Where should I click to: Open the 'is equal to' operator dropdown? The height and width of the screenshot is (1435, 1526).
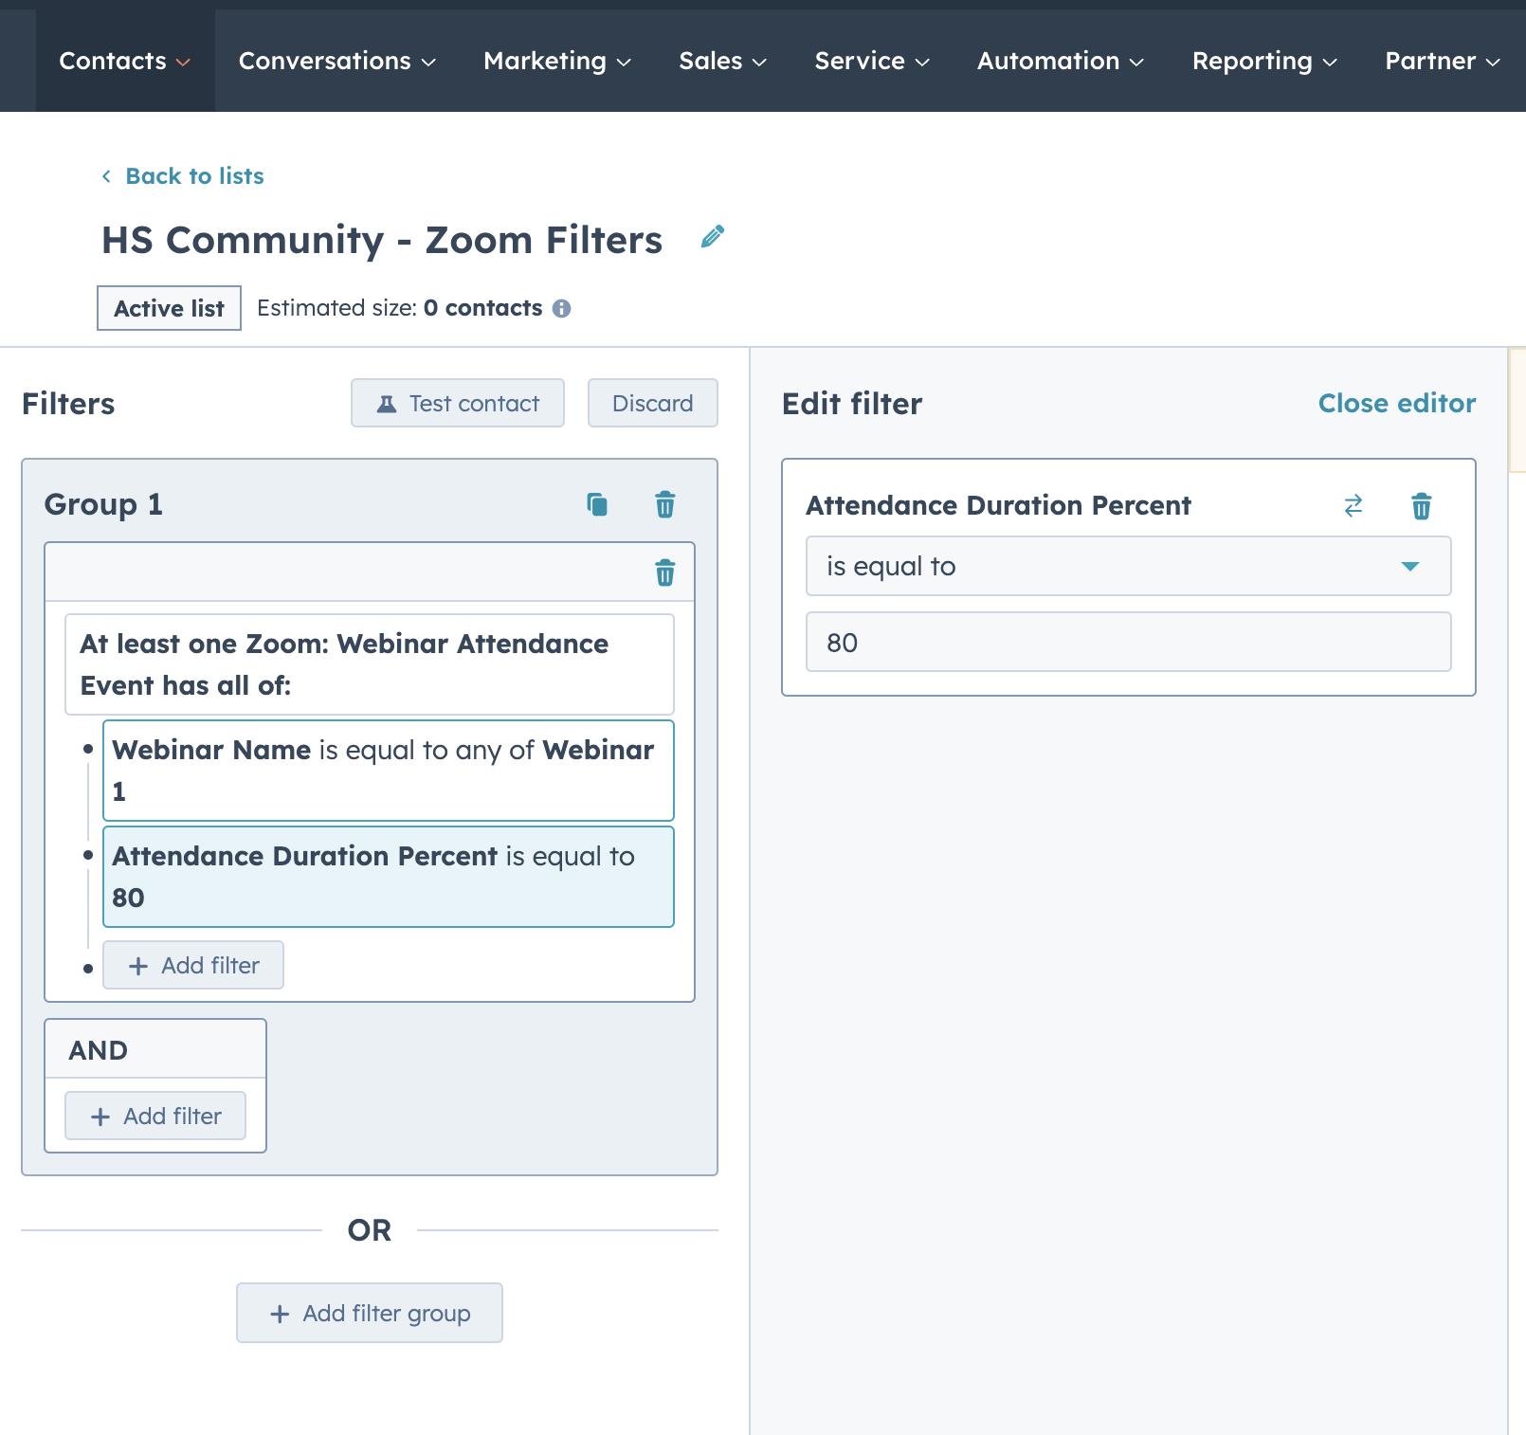coord(1128,566)
